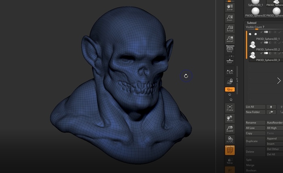Select the Zoom view icon
Image resolution: width=283 pixels, height=173 pixels.
[x=230, y=19]
